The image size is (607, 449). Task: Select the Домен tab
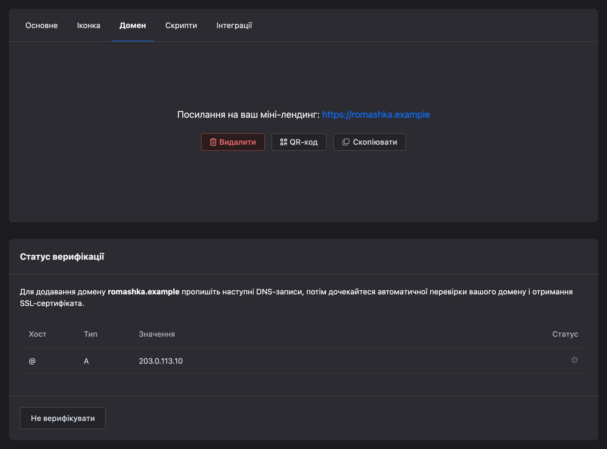click(x=133, y=25)
